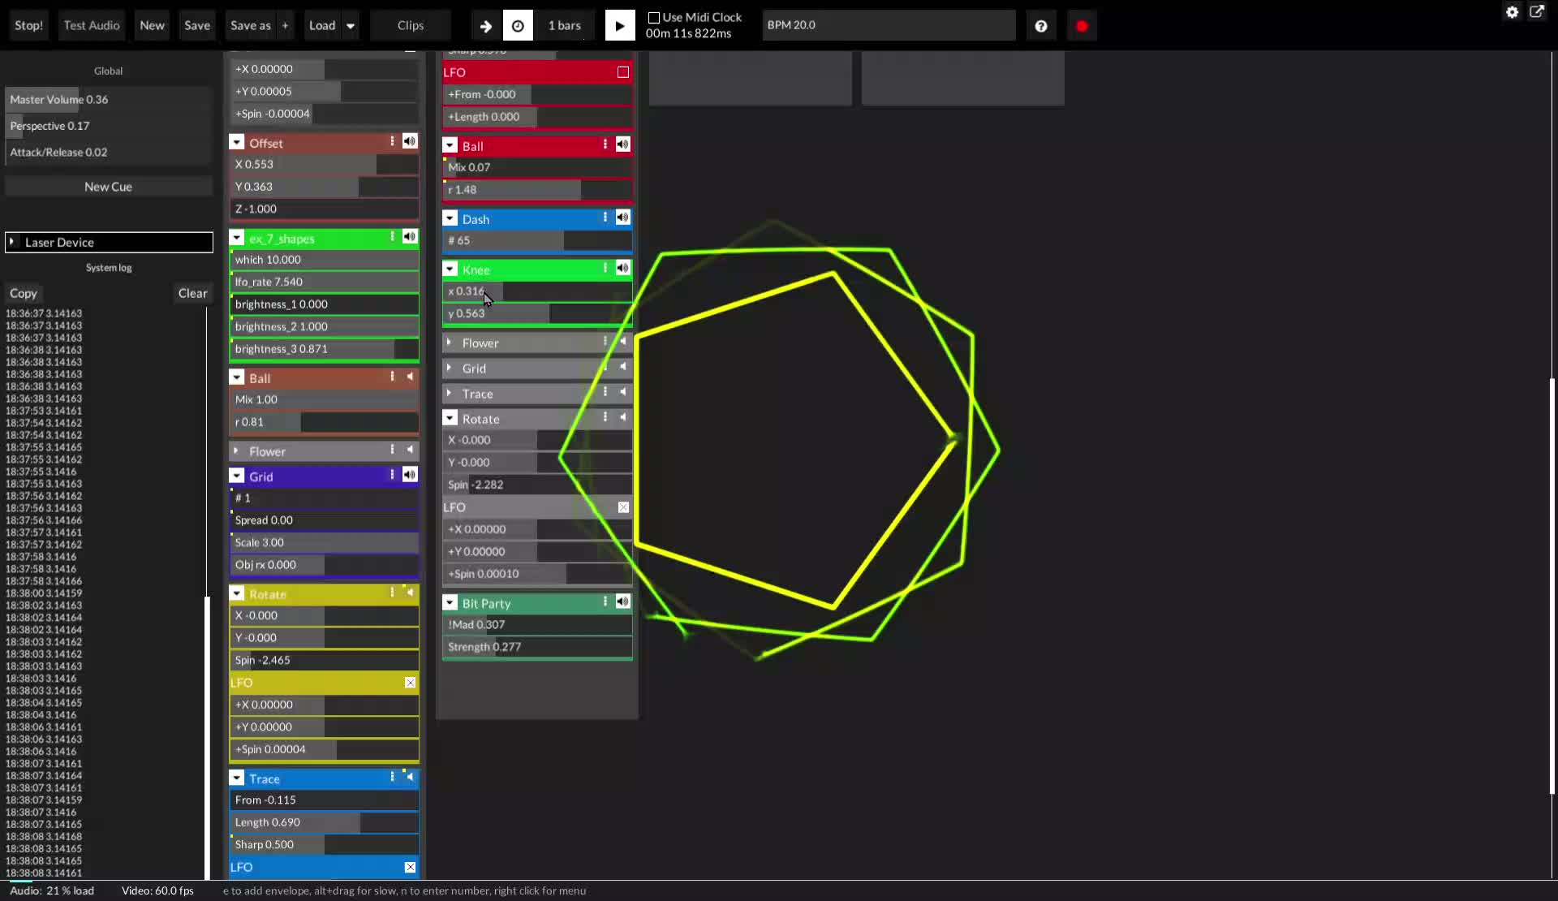The width and height of the screenshot is (1558, 901).
Task: Open settings via gear icon
Action: (x=1512, y=12)
